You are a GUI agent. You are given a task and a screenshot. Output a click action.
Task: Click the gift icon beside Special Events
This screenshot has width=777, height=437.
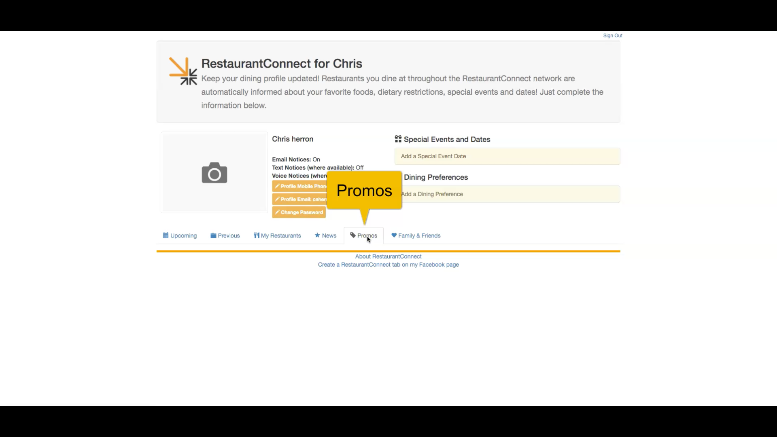tap(398, 139)
